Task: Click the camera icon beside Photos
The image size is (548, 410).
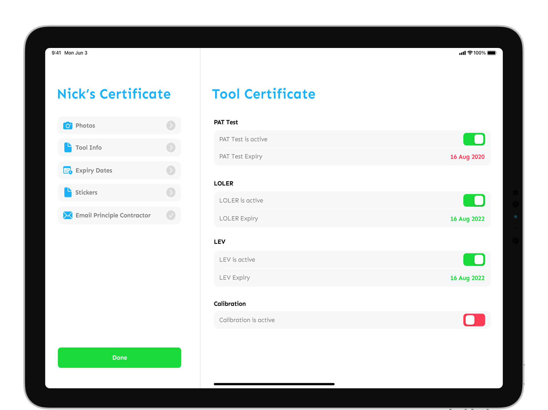Action: (x=68, y=126)
